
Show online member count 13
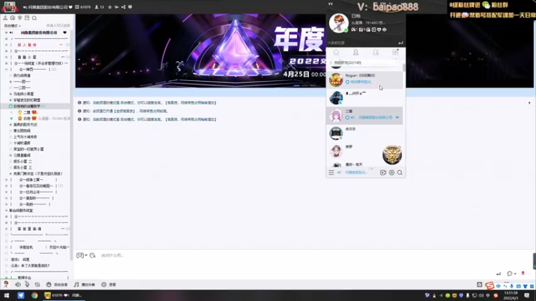[99, 7]
